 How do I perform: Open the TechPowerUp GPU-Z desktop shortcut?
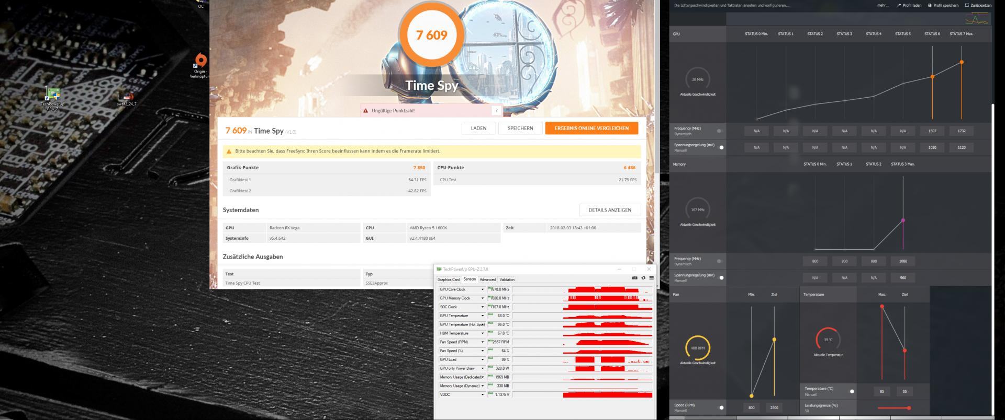[53, 99]
